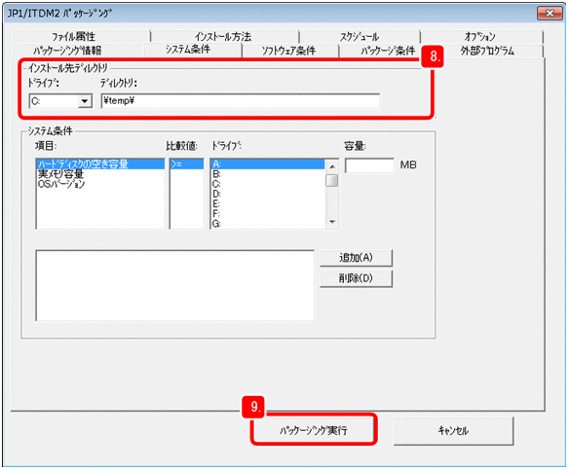Screen dimensions: 570x471
Task: Select the オプション tab
Action: (x=481, y=37)
